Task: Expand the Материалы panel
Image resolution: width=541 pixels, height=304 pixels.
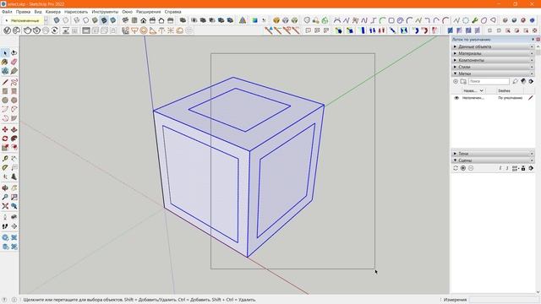Action: [x=493, y=53]
